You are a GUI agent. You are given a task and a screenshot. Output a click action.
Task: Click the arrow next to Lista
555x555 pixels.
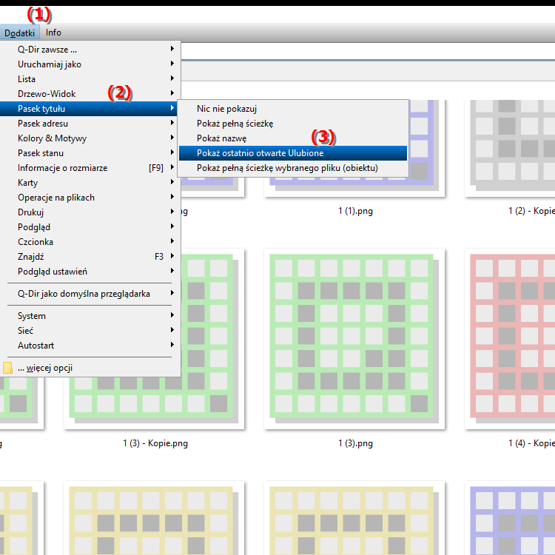[x=172, y=78]
